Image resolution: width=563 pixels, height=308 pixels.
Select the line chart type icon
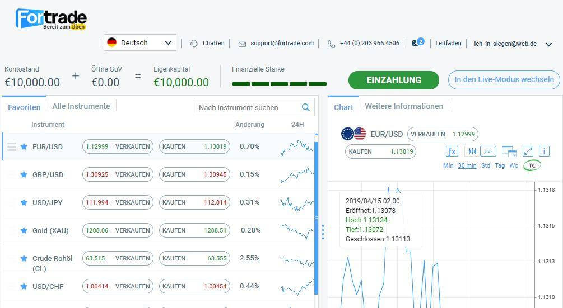488,151
